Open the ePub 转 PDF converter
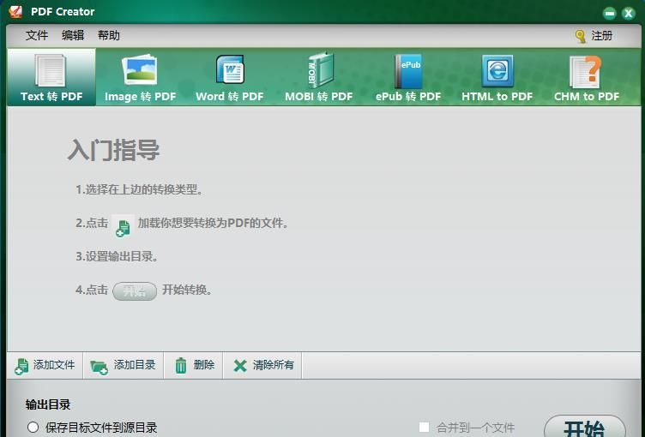Screen dimensions: 645x437 click(x=408, y=77)
